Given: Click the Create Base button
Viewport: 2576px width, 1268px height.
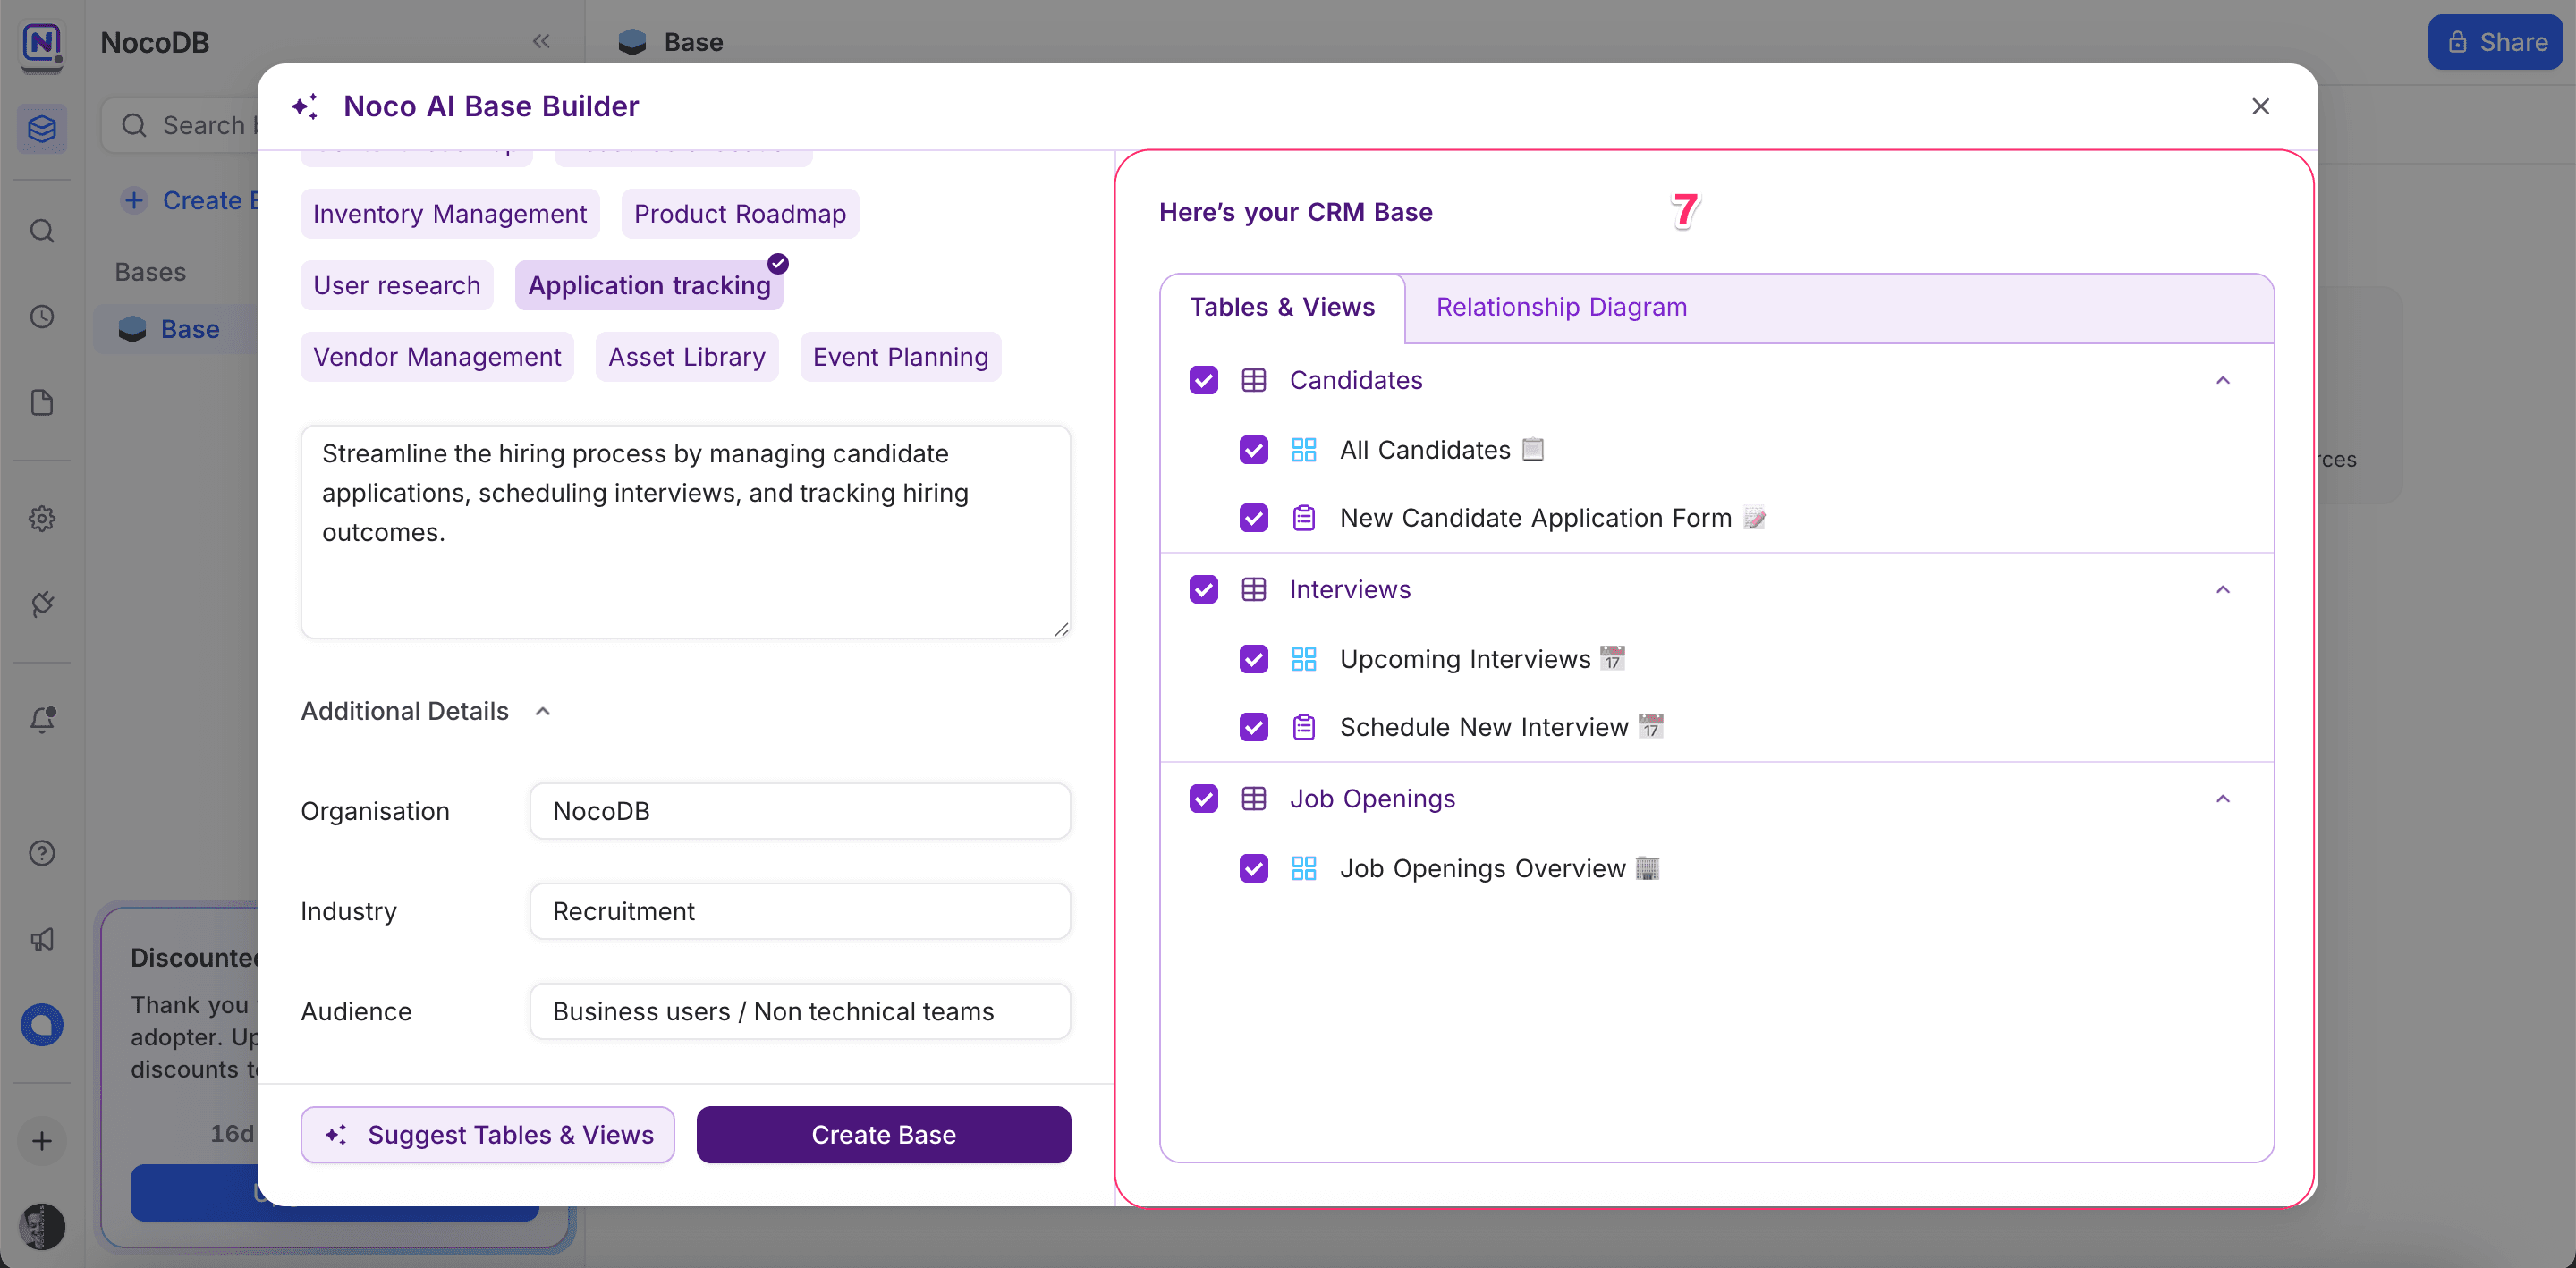Looking at the screenshot, I should click(x=883, y=1134).
